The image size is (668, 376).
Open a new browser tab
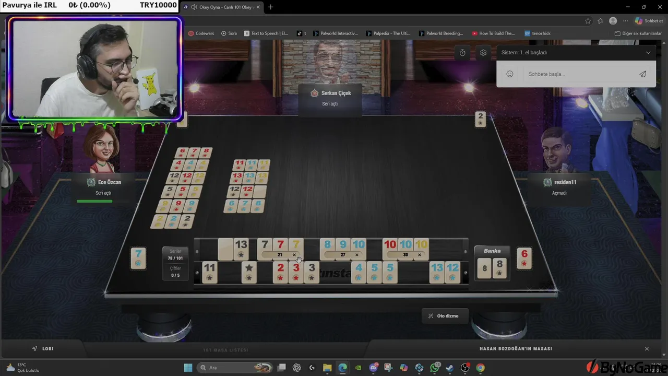click(x=270, y=7)
